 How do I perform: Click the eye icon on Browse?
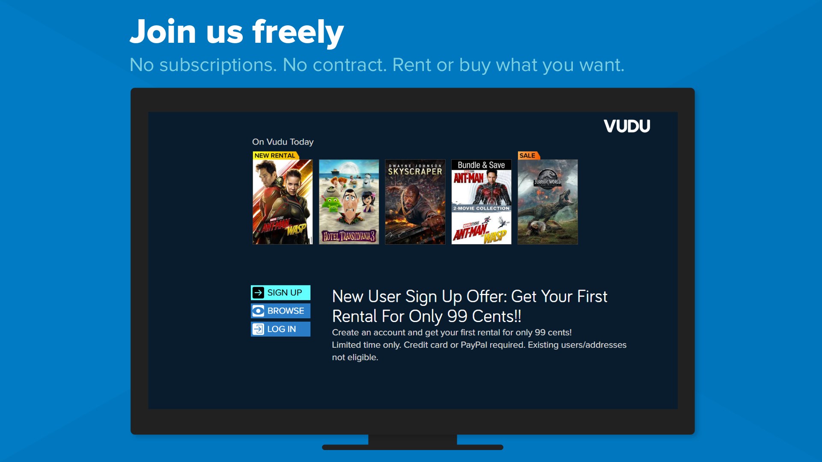tap(258, 311)
